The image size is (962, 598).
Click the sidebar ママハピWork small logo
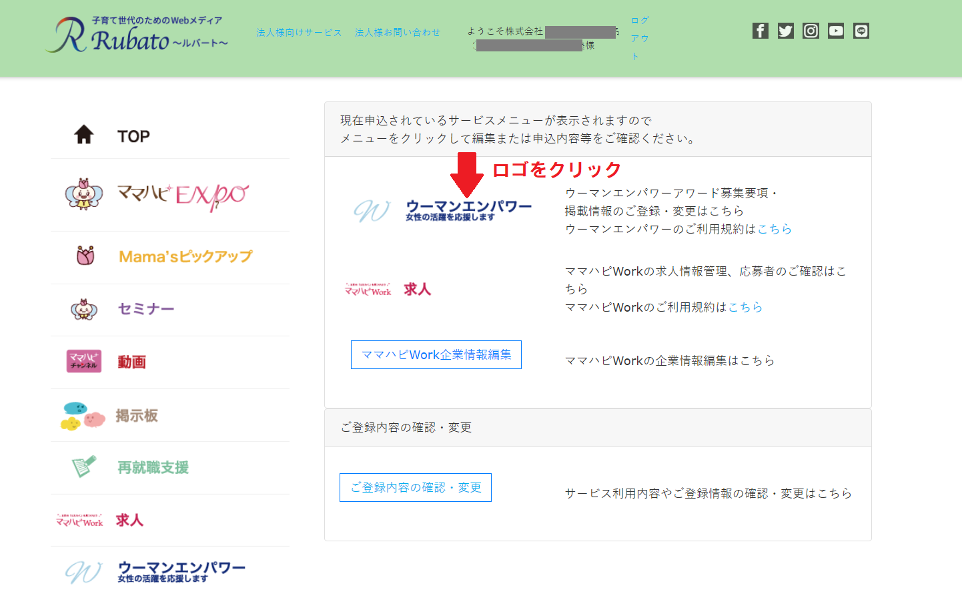[79, 520]
